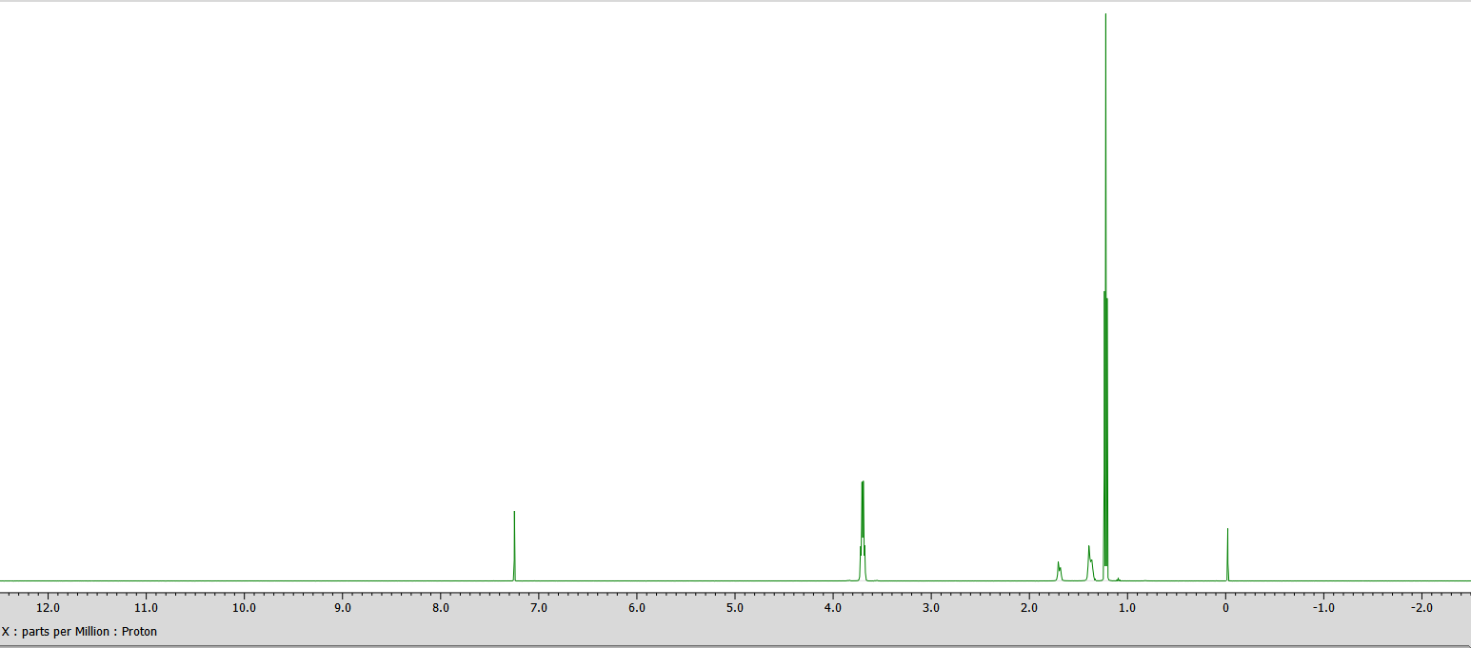Select the Proton label text
Viewport: 1471px width, 648px height.
[141, 631]
